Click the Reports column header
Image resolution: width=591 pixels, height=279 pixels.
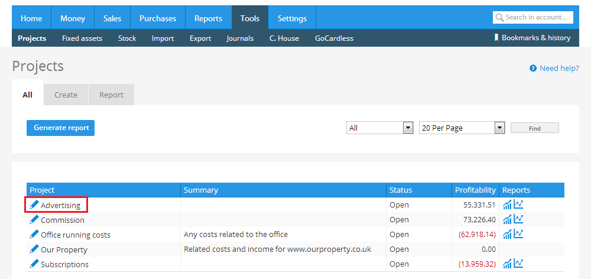(x=532, y=190)
